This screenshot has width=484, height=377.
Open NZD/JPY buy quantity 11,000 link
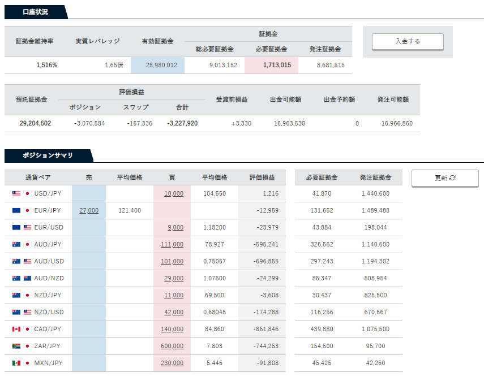pyautogui.click(x=174, y=295)
